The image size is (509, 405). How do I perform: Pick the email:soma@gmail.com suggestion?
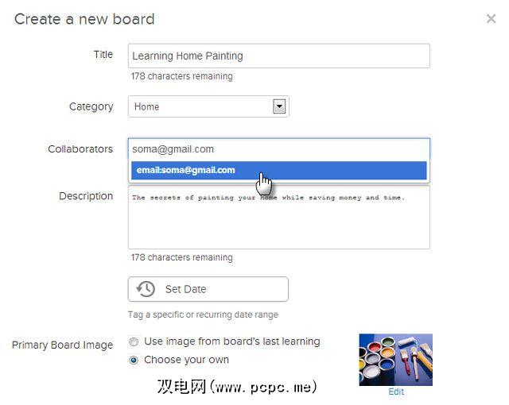pyautogui.click(x=279, y=170)
